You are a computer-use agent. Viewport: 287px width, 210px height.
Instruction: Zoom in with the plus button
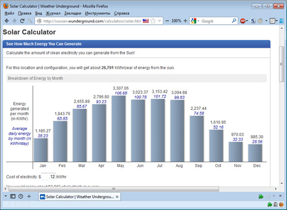coord(185,21)
